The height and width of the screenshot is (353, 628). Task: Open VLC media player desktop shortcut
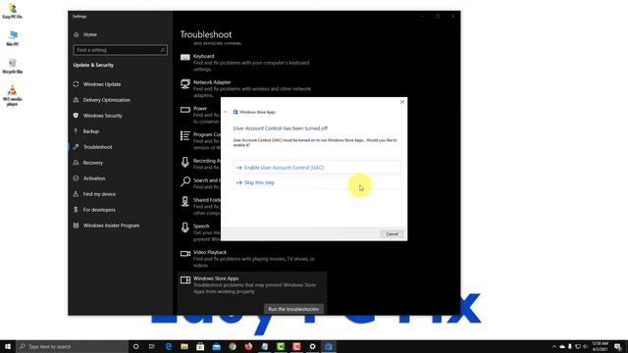point(13,95)
